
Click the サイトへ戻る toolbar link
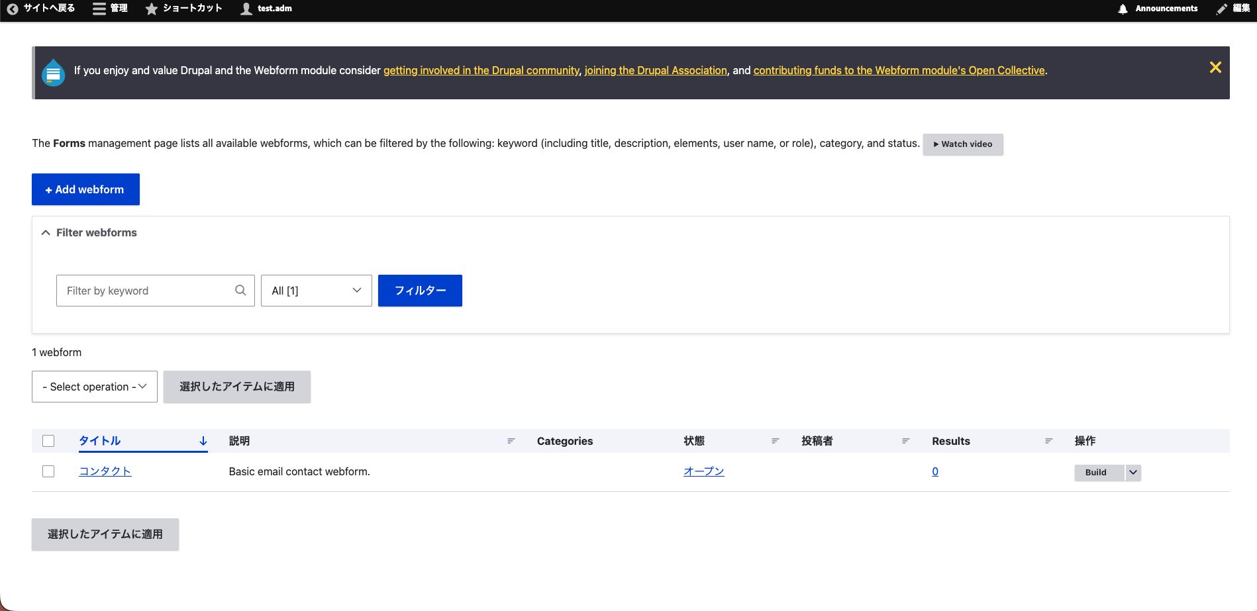coord(41,9)
